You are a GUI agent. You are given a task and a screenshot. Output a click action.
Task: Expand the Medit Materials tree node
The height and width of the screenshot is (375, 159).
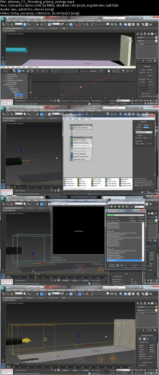pos(4,84)
